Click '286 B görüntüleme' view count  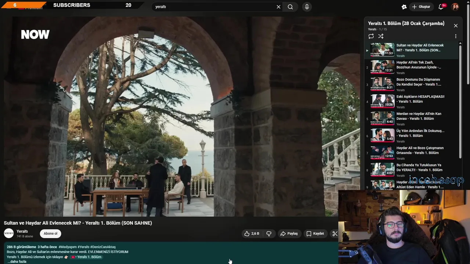21,247
